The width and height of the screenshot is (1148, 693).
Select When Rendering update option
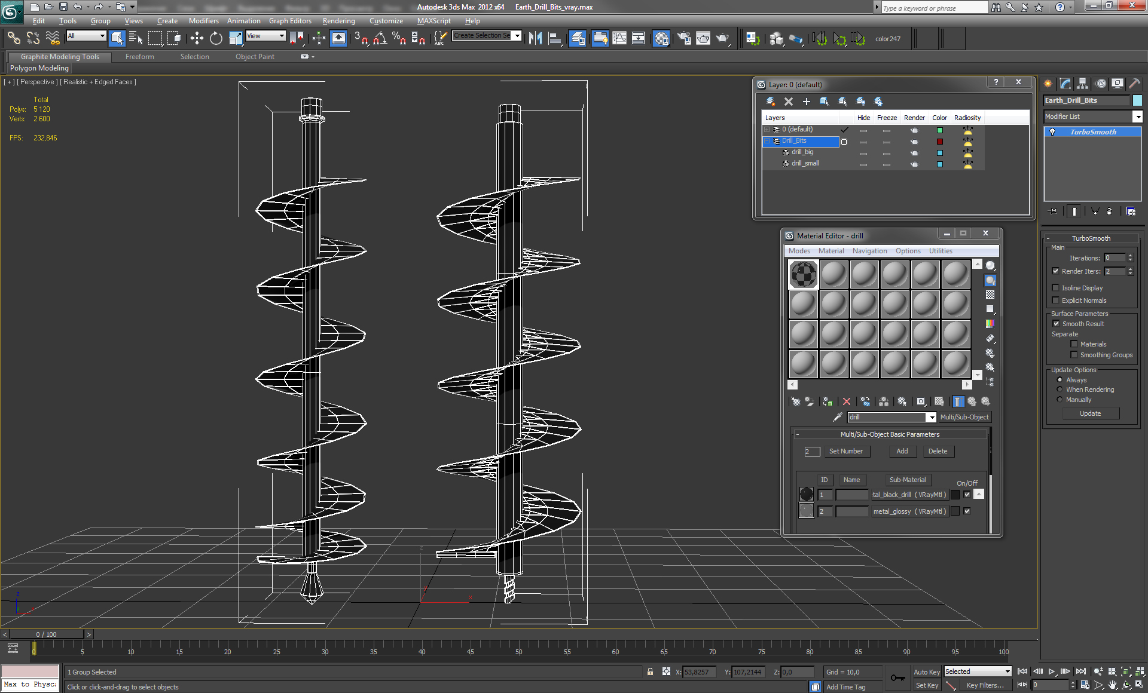[1060, 390]
